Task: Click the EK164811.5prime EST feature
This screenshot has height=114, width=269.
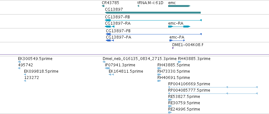Action: (x=111, y=75)
